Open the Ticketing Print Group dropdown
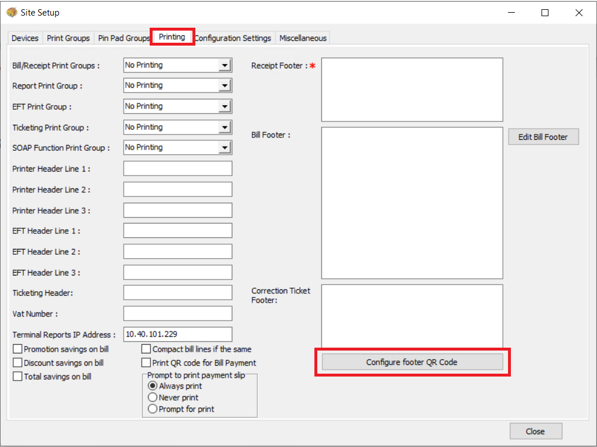 225,127
